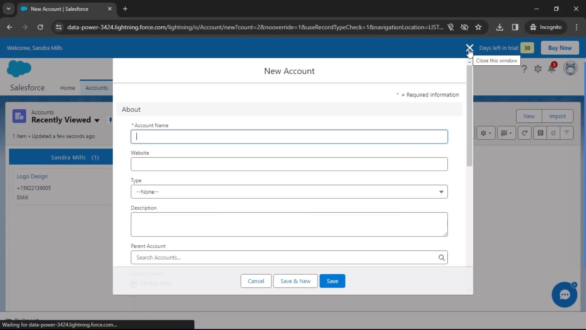Bookmark this page with the star icon
The image size is (586, 330).
tap(478, 27)
